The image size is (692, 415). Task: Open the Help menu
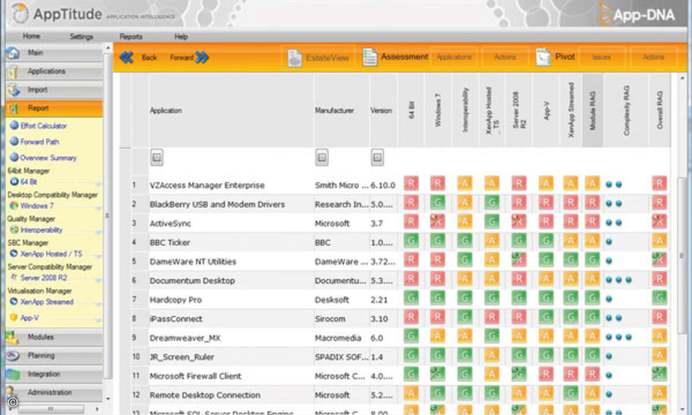pos(181,36)
